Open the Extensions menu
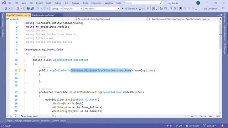Viewport: 228px width, 128px height. [96, 3]
